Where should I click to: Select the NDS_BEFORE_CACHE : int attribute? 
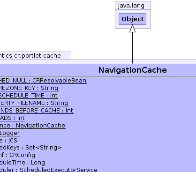[37, 111]
